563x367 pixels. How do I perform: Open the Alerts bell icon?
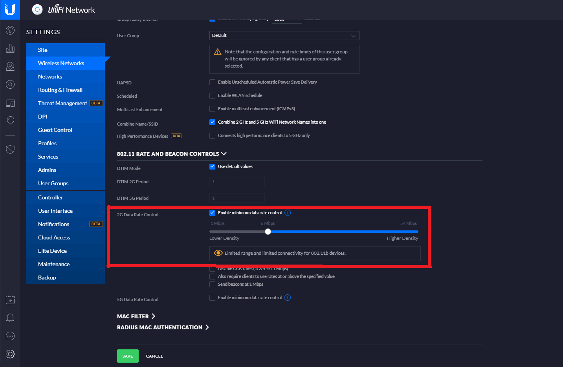tap(10, 318)
